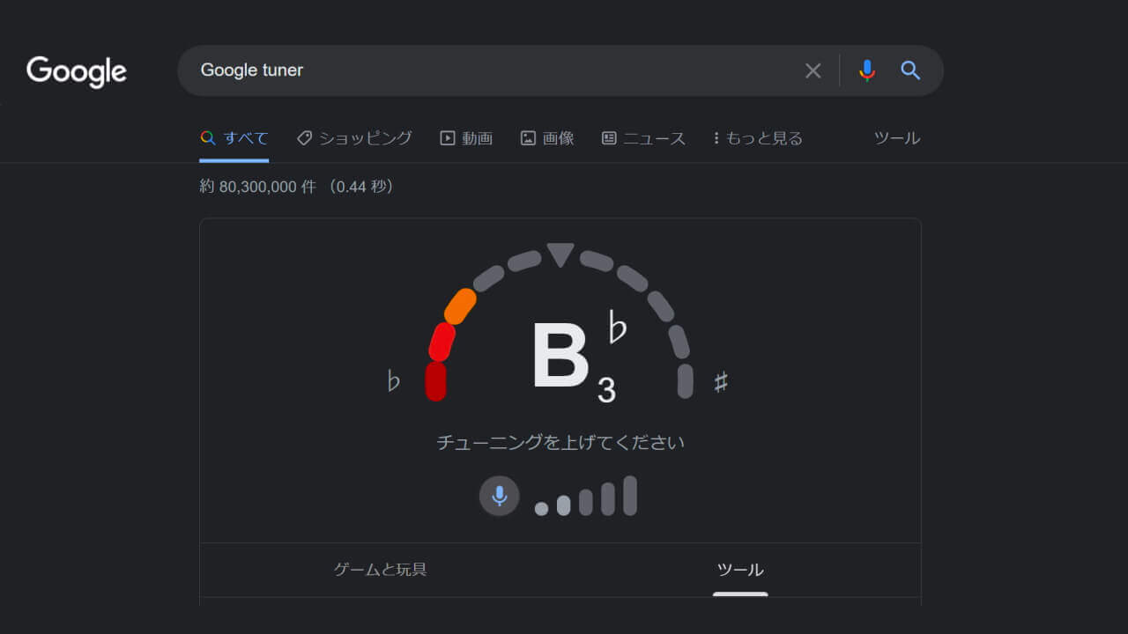The height and width of the screenshot is (634, 1128).
Task: Click the Google logo to return home
Action: 76,71
